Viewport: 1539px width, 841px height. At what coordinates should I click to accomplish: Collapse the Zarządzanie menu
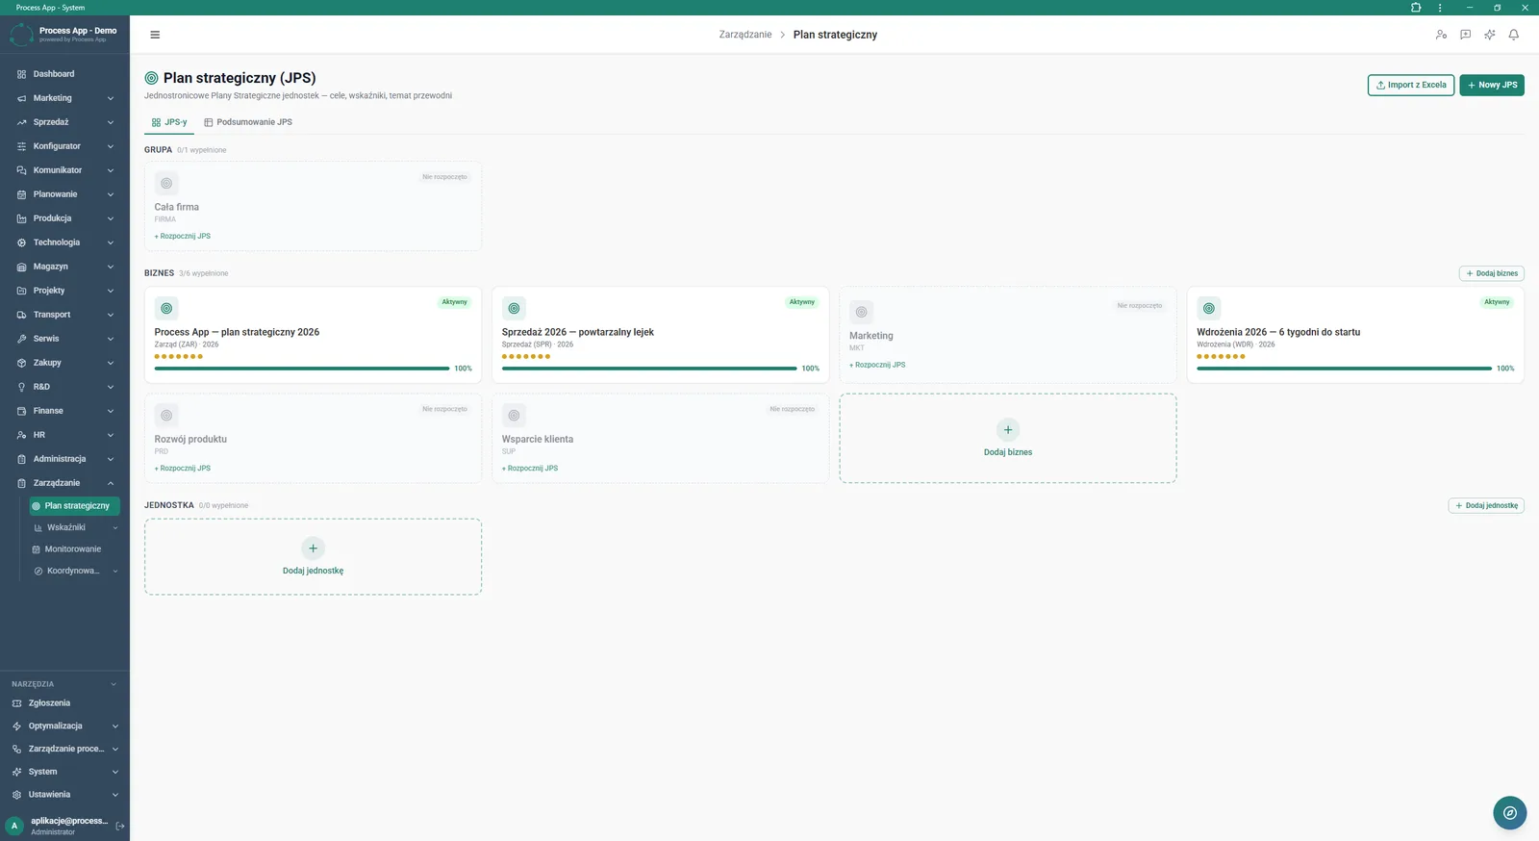[x=64, y=483]
